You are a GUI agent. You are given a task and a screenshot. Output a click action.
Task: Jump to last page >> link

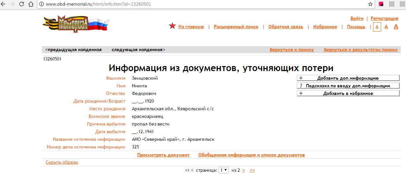click(x=252, y=170)
